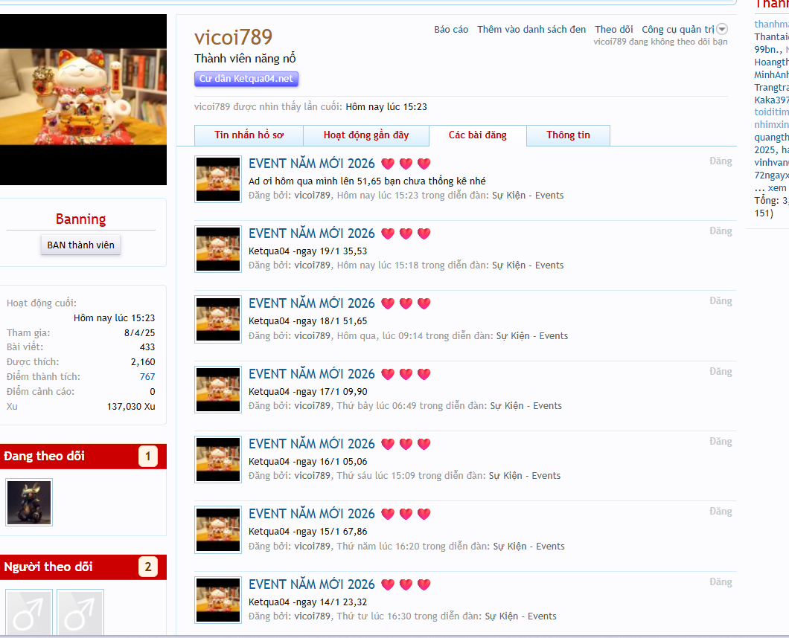Click the second default male follower avatar
This screenshot has width=789, height=638.
(80, 613)
